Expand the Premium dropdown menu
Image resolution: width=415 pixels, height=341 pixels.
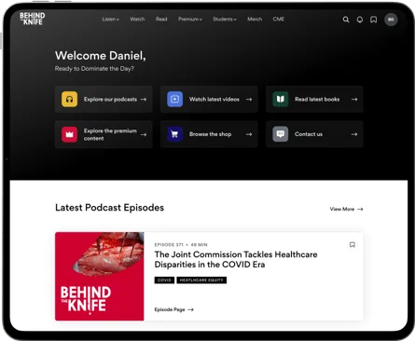[x=190, y=20]
